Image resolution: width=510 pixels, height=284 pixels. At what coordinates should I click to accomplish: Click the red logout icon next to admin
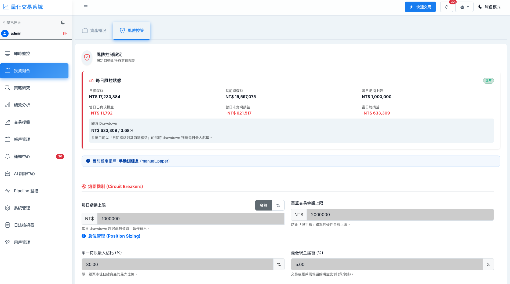65,34
